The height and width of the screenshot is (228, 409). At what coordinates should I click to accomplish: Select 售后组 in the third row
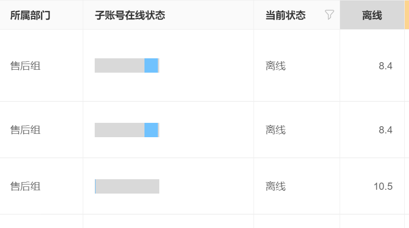coord(25,186)
